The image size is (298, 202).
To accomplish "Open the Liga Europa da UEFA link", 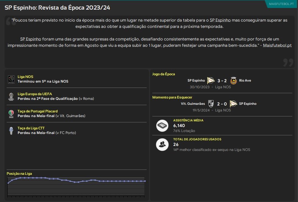I will [35, 94].
